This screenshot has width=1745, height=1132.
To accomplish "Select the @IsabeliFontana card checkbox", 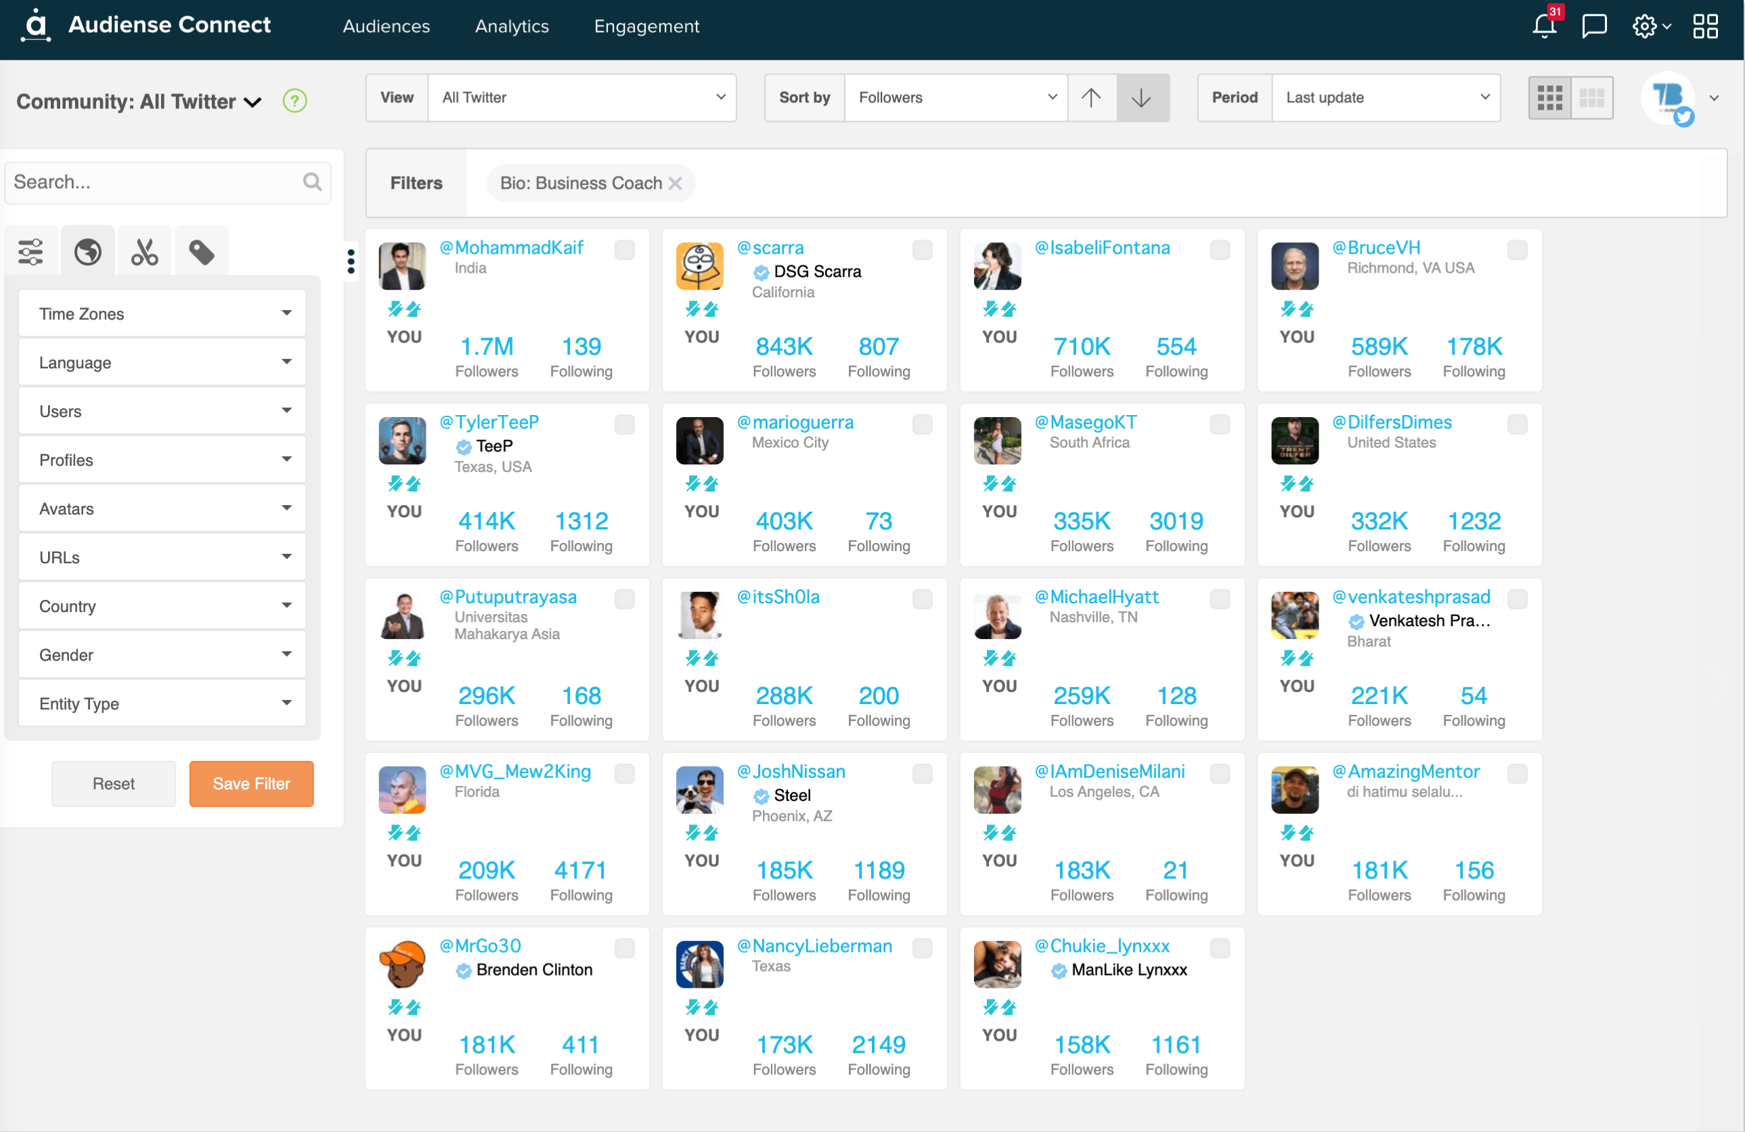I will [x=1220, y=250].
